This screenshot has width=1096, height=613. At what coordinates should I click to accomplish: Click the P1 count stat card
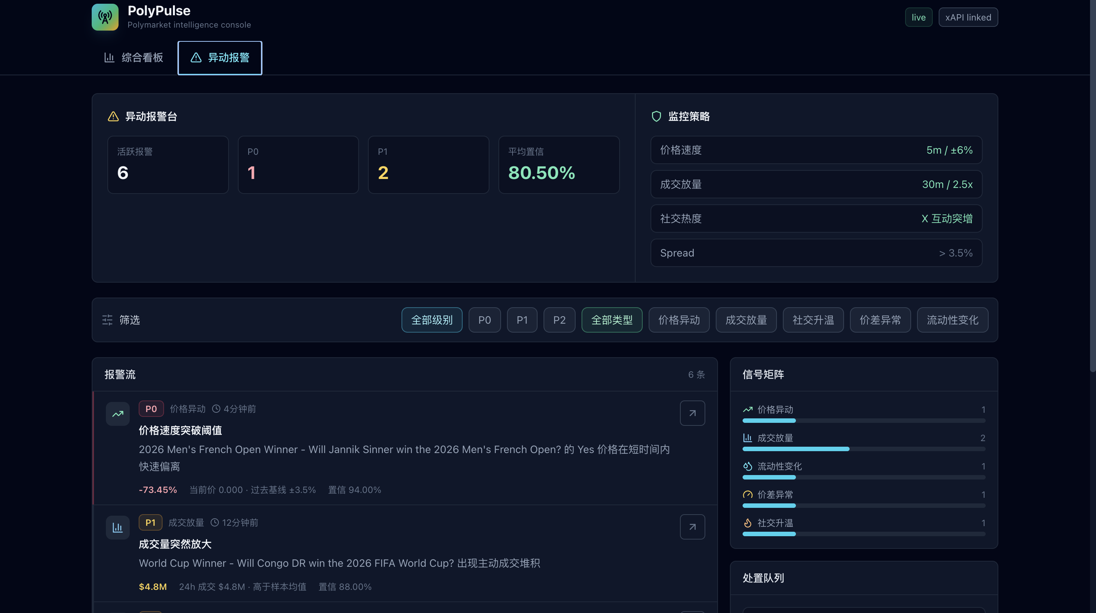coord(428,165)
